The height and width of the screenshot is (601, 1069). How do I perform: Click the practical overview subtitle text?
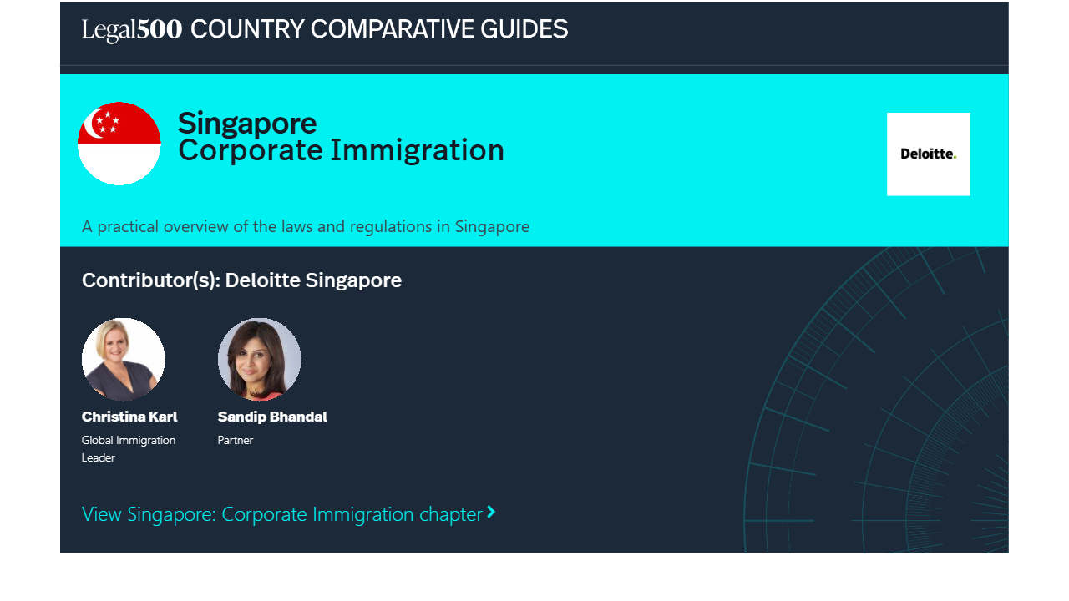pyautogui.click(x=306, y=226)
